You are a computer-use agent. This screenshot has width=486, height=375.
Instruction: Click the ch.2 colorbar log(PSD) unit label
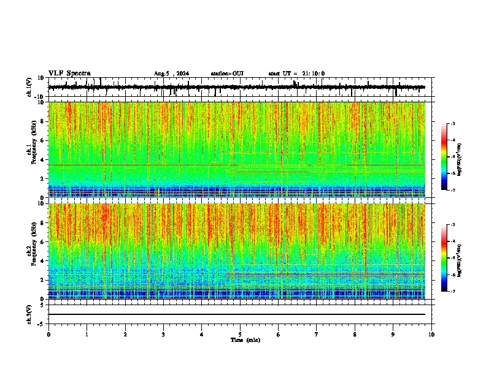point(459,261)
